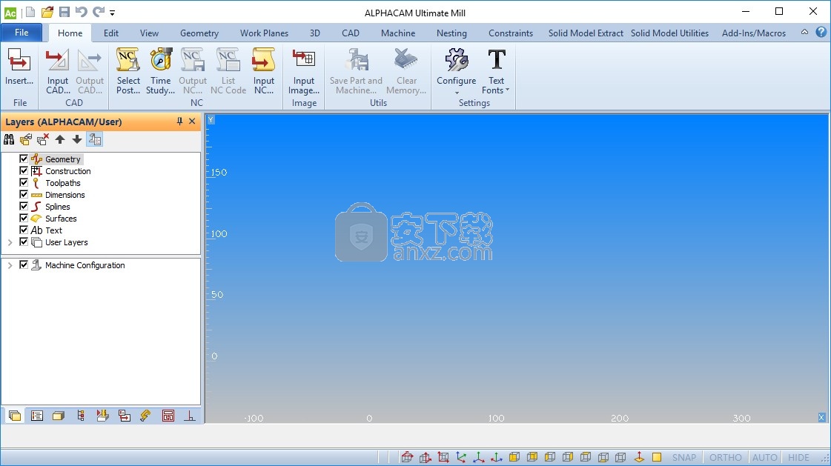Open the yellow solid box page at panel bottom
Screen dimensions: 831x466
[x=59, y=416]
